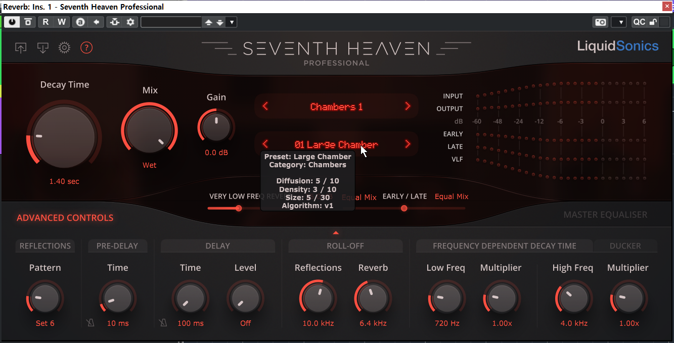Select previous preset left of 01 Large Chamber

pos(265,144)
